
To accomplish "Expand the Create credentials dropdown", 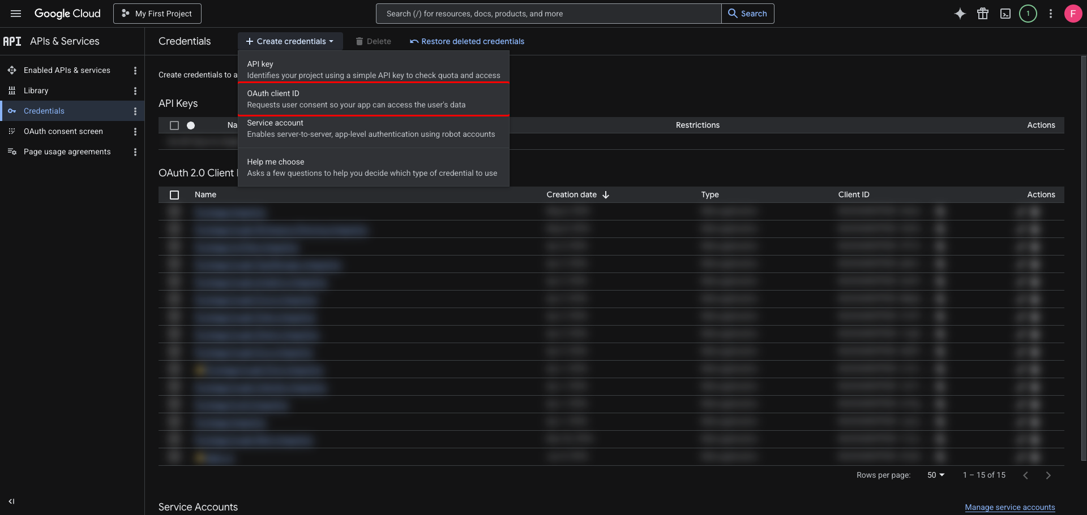I will 290,41.
